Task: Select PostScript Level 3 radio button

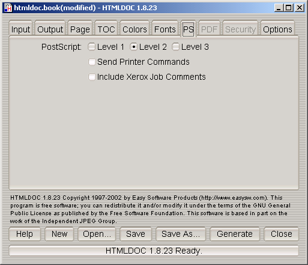Action: click(175, 47)
